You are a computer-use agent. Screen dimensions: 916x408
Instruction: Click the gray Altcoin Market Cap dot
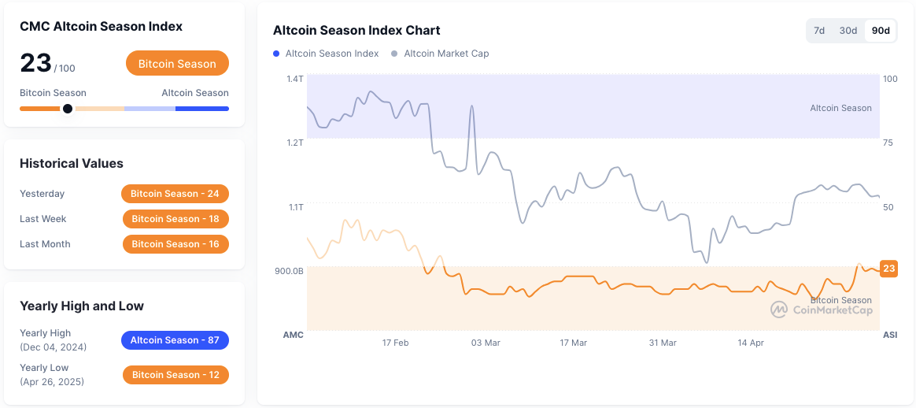pos(394,54)
